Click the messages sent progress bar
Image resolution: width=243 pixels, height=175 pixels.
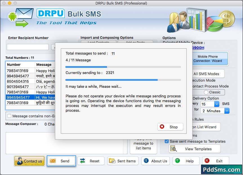(123, 67)
